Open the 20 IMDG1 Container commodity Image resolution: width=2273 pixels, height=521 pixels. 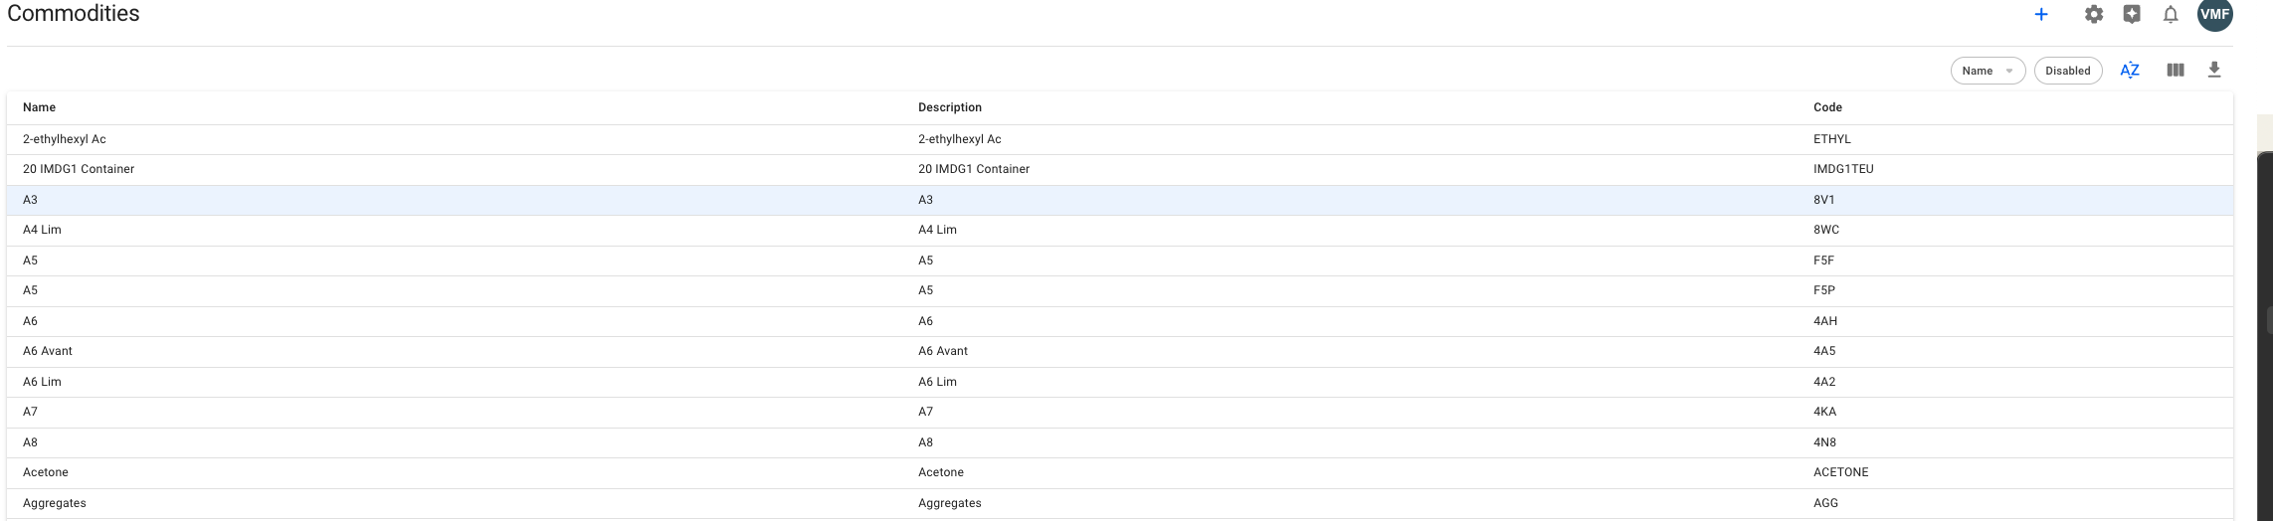[x=79, y=169]
